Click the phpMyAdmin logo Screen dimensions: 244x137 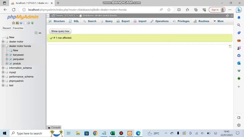[23, 17]
